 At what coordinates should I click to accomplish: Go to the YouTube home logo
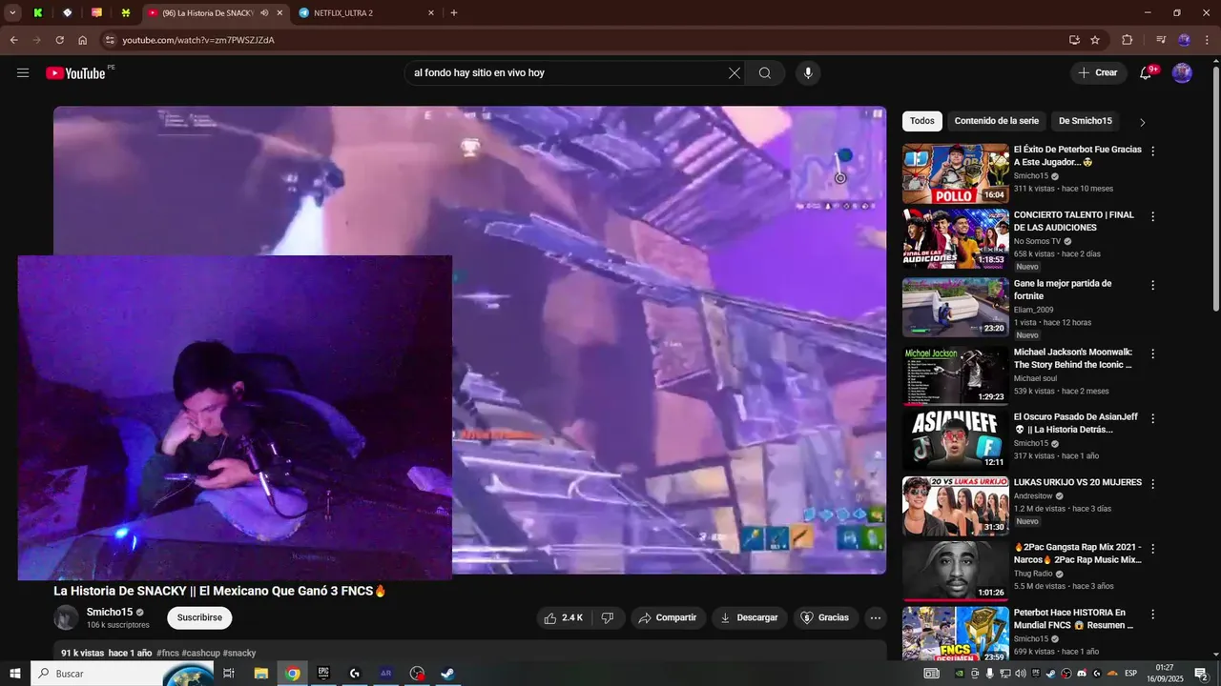pos(76,73)
